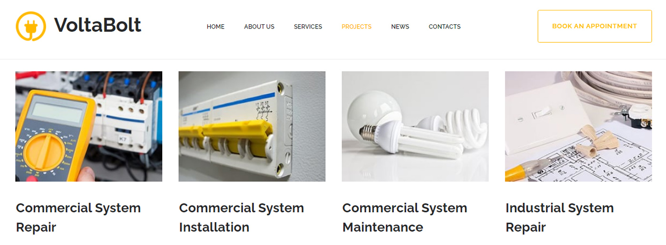666x245 pixels.
Task: Click the Book an Appointment button
Action: point(595,26)
